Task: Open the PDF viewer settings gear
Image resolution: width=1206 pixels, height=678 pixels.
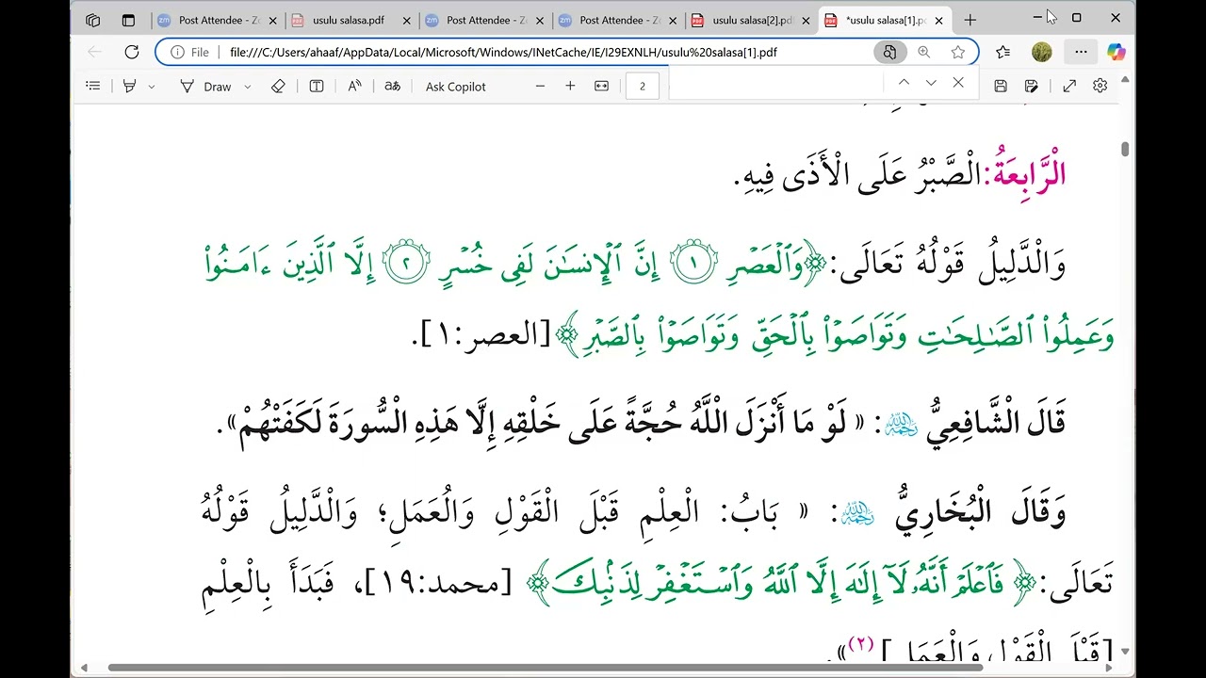Action: [x=1100, y=86]
